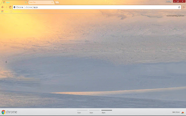The image size is (186, 116).
Task: Select the third Apps page indicator
Action: coord(107,112)
